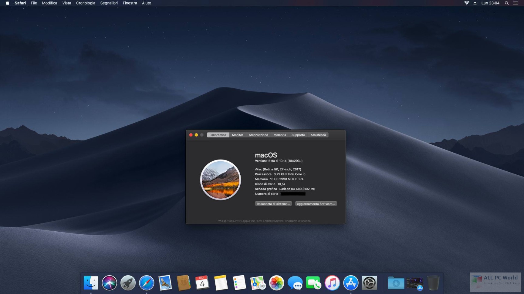The height and width of the screenshot is (294, 524).
Task: Open Finder from the Dock
Action: pos(91,283)
